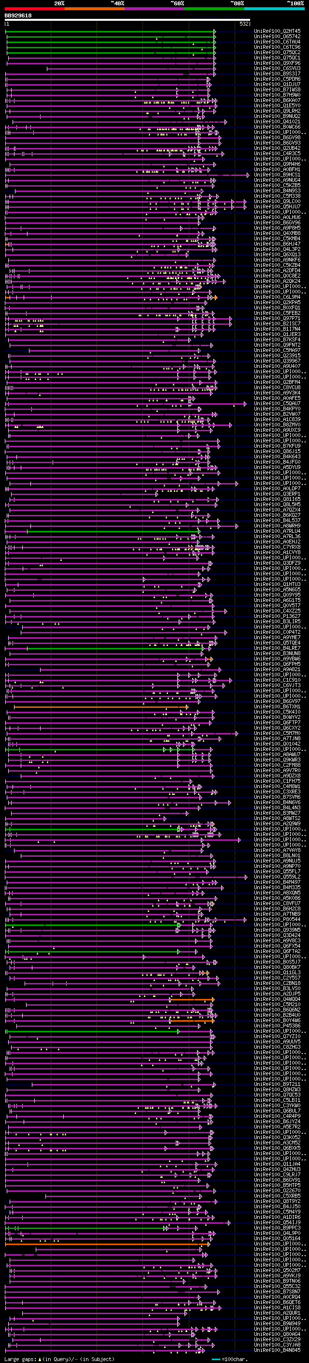
Task: Select hit label UniRef100_Q1E5Y0
Action: 277,105
